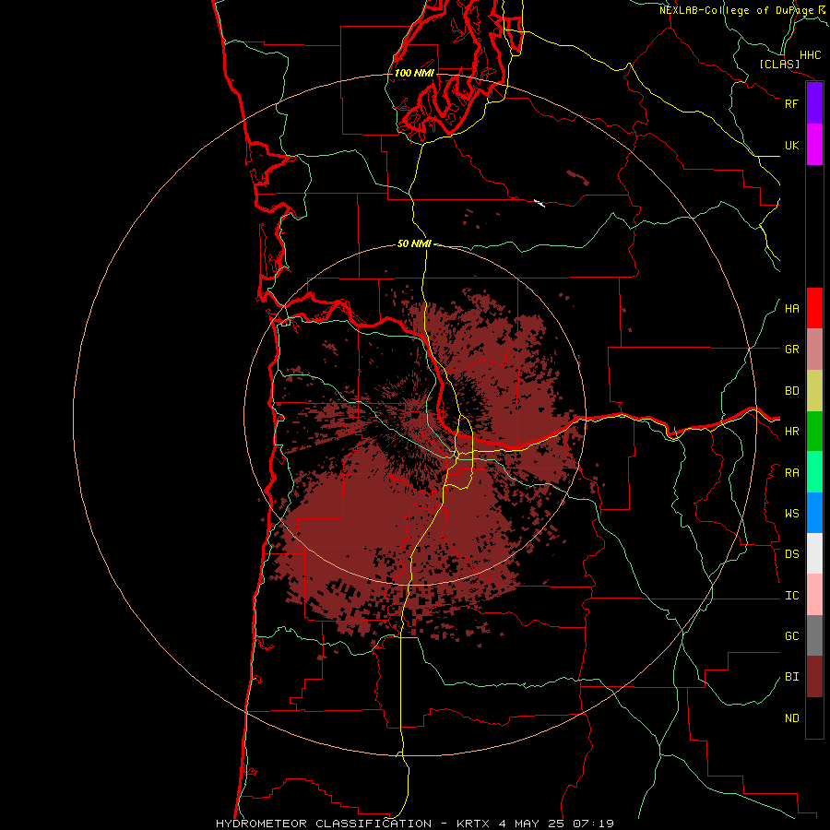This screenshot has width=830, height=830.
Task: Click the RF purple legend swatch
Action: pos(814,103)
